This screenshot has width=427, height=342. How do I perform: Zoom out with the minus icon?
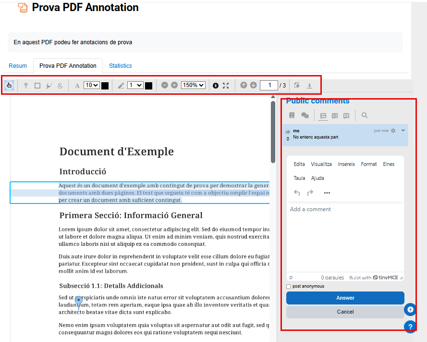165,85
